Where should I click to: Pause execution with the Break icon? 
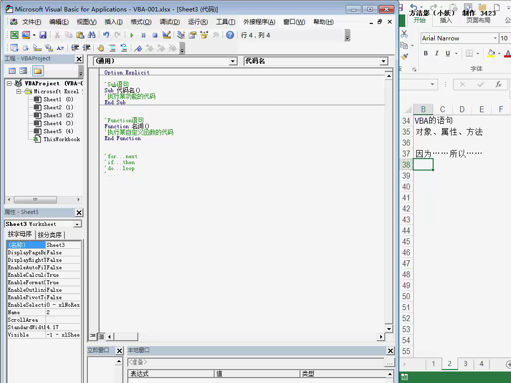coord(143,35)
